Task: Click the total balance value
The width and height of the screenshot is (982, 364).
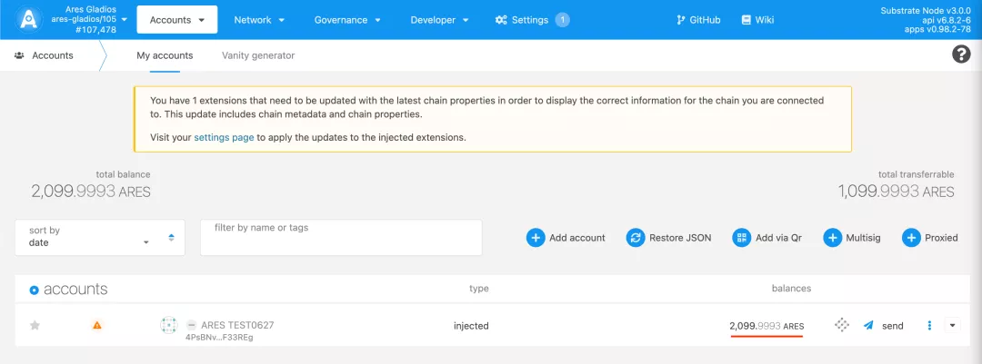Action: [91, 192]
